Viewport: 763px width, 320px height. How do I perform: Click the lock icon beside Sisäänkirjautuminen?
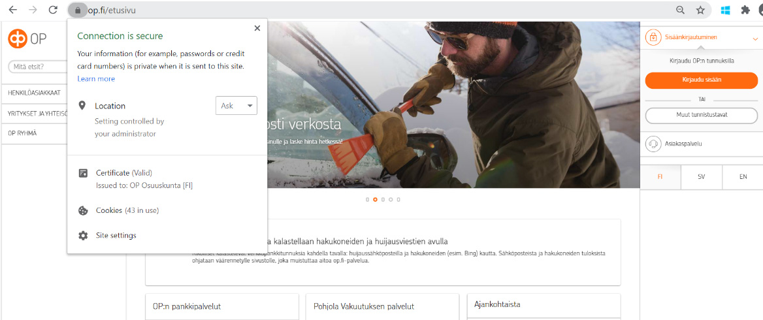point(653,37)
